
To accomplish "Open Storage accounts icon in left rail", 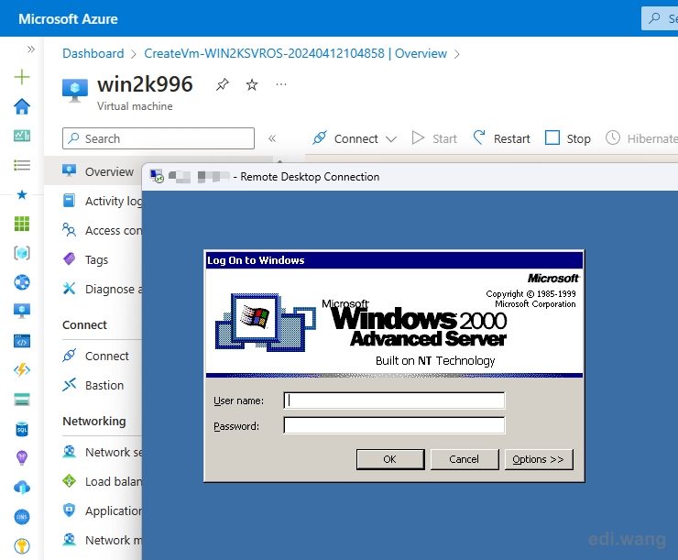I will [x=22, y=400].
